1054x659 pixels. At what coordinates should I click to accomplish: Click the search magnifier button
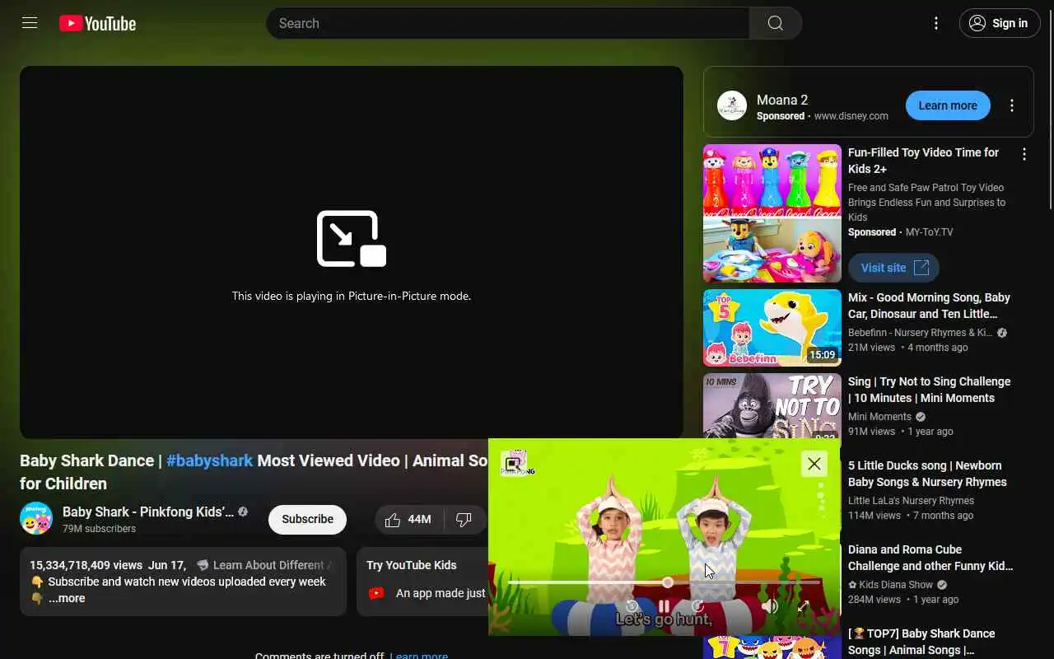click(x=775, y=23)
